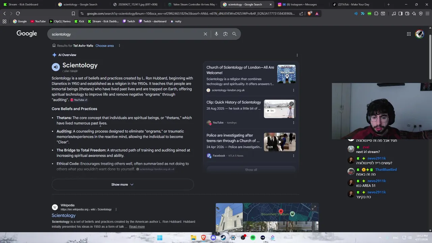Open the site settings icon left of URL
This screenshot has width=432, height=243.
coord(82,13)
